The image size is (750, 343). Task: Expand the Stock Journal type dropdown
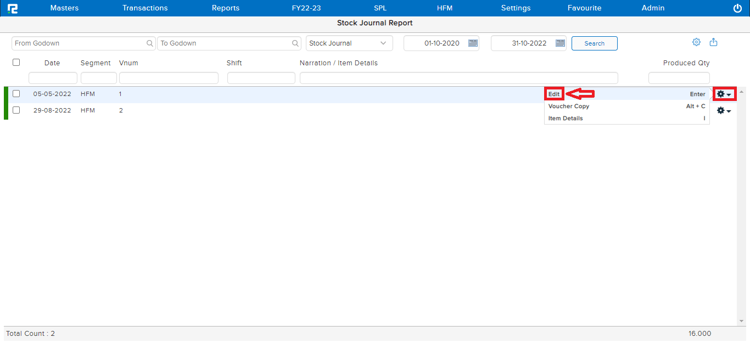[383, 43]
